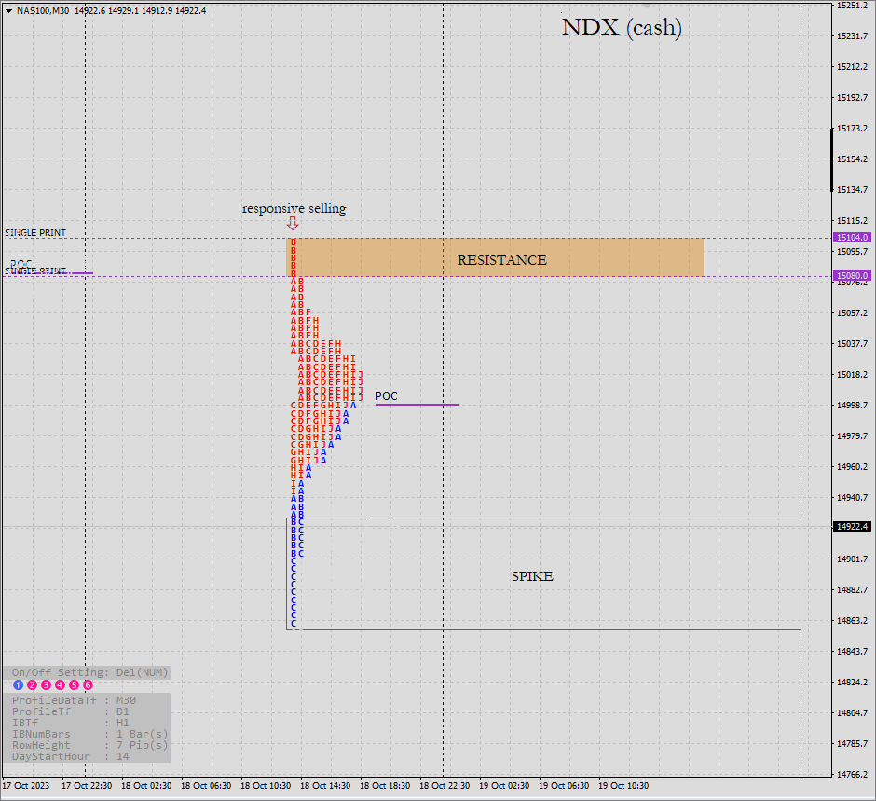Select pink preset circle number 5
The width and height of the screenshot is (876, 801).
coord(74,685)
